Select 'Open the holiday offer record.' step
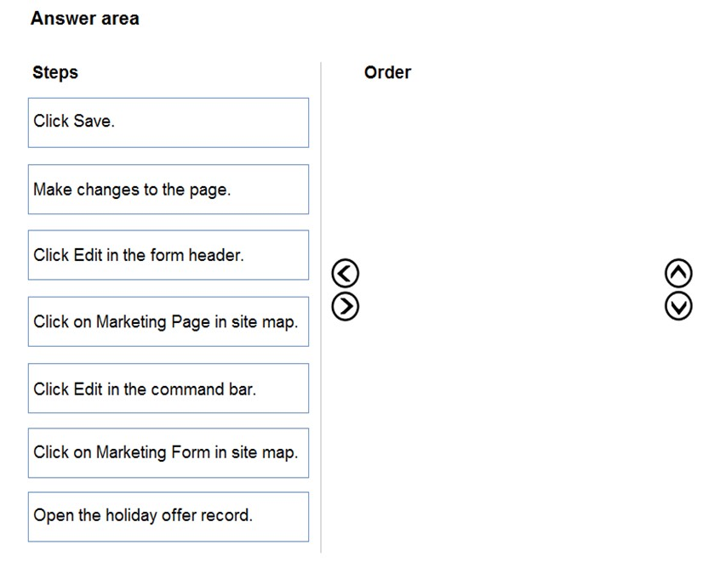Viewport: 709px width, 573px height. click(169, 517)
